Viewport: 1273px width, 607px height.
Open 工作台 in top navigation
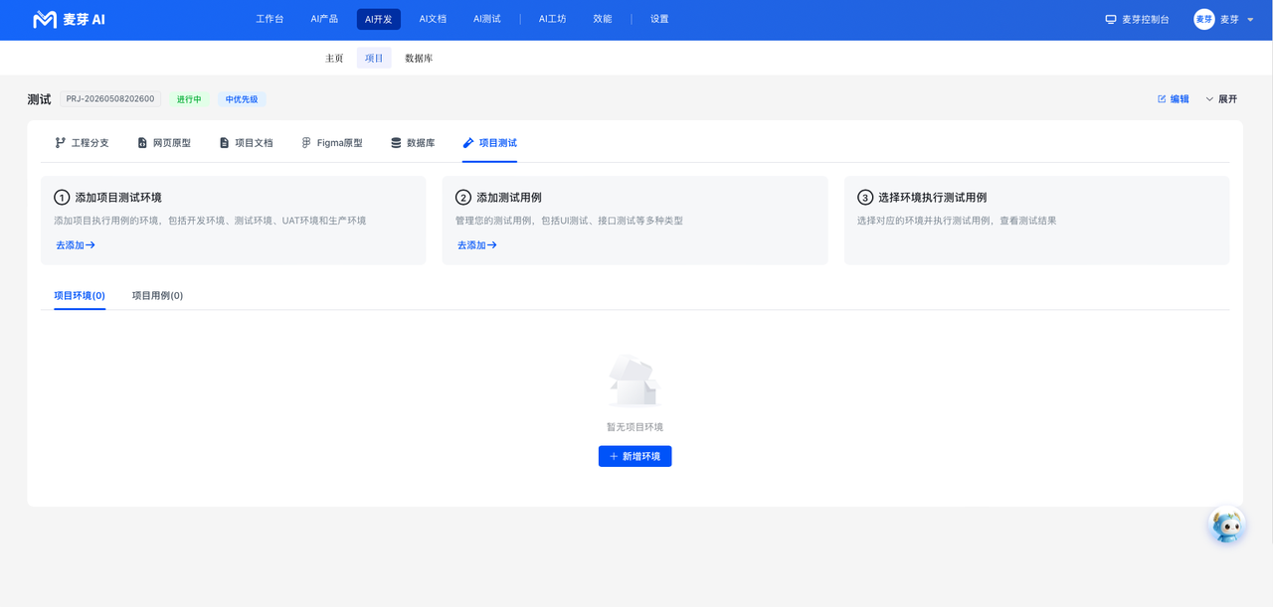point(270,19)
